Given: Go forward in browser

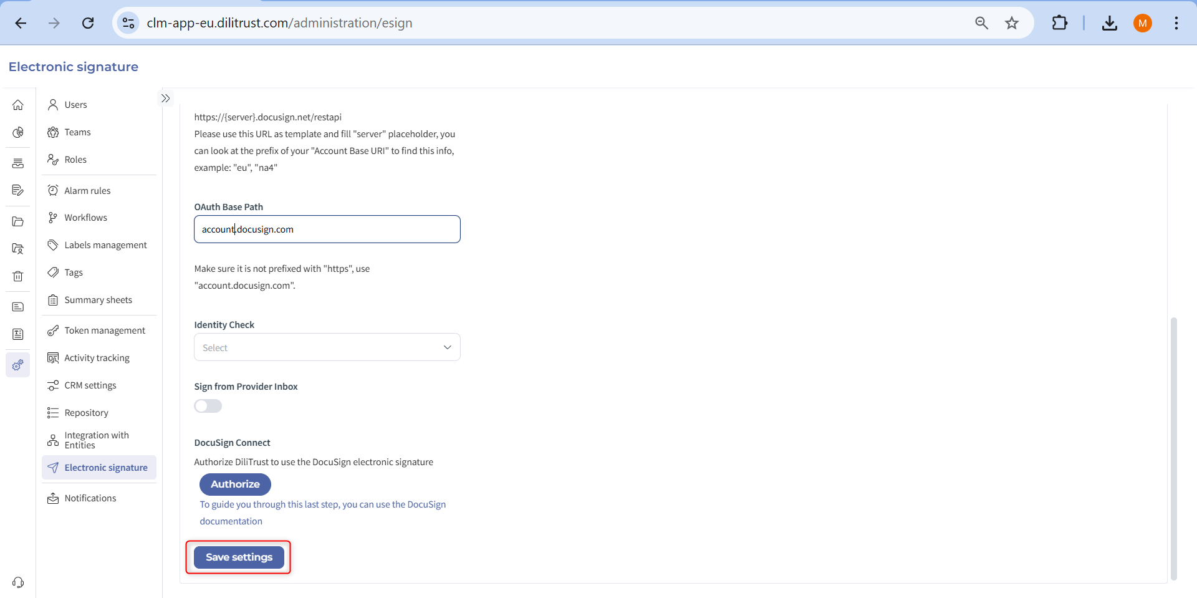Looking at the screenshot, I should pos(54,23).
